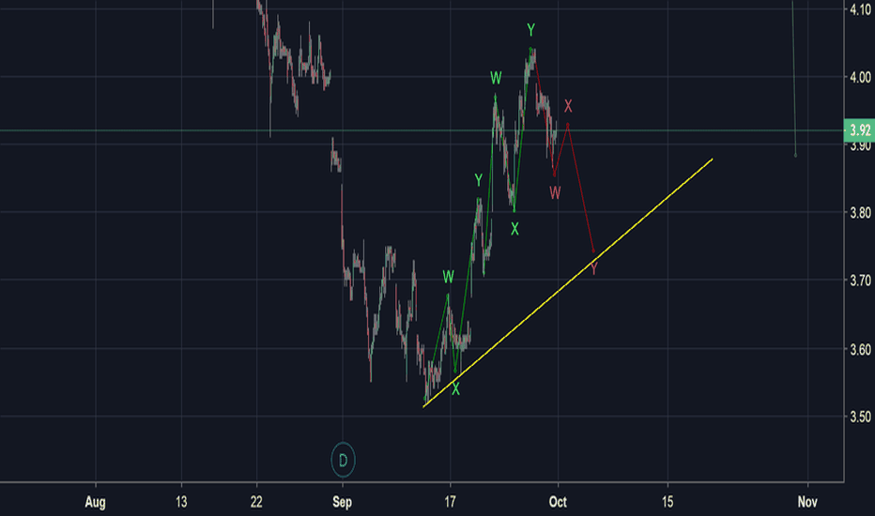Click the red X wave label
Screen dimensions: 875x516
568,106
